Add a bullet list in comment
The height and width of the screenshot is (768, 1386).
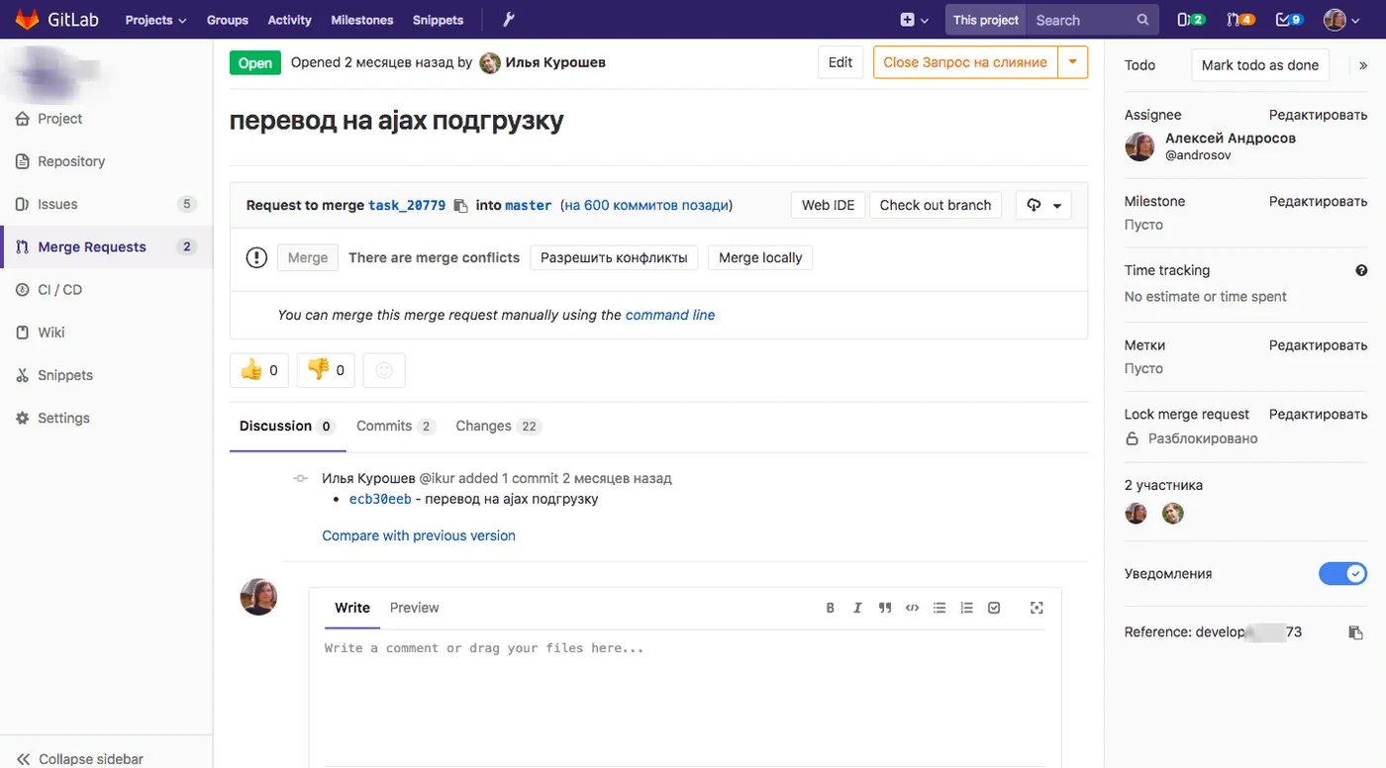940,608
